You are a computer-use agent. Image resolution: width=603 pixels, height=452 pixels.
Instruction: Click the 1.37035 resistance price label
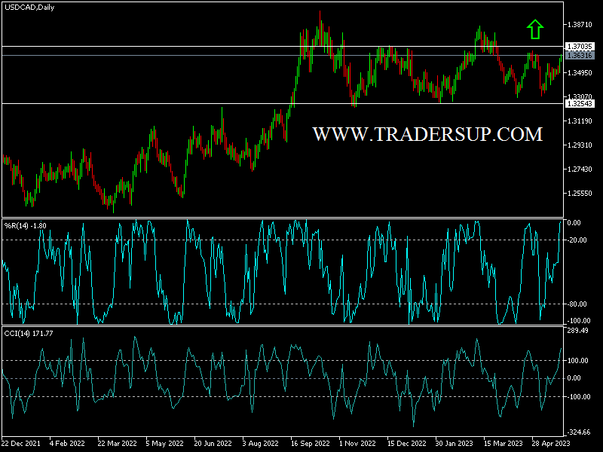580,47
